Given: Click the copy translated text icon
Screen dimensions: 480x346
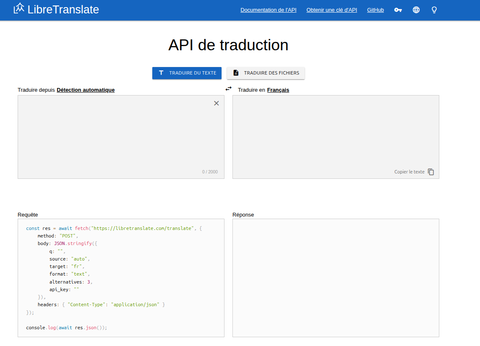Looking at the screenshot, I should [x=431, y=172].
